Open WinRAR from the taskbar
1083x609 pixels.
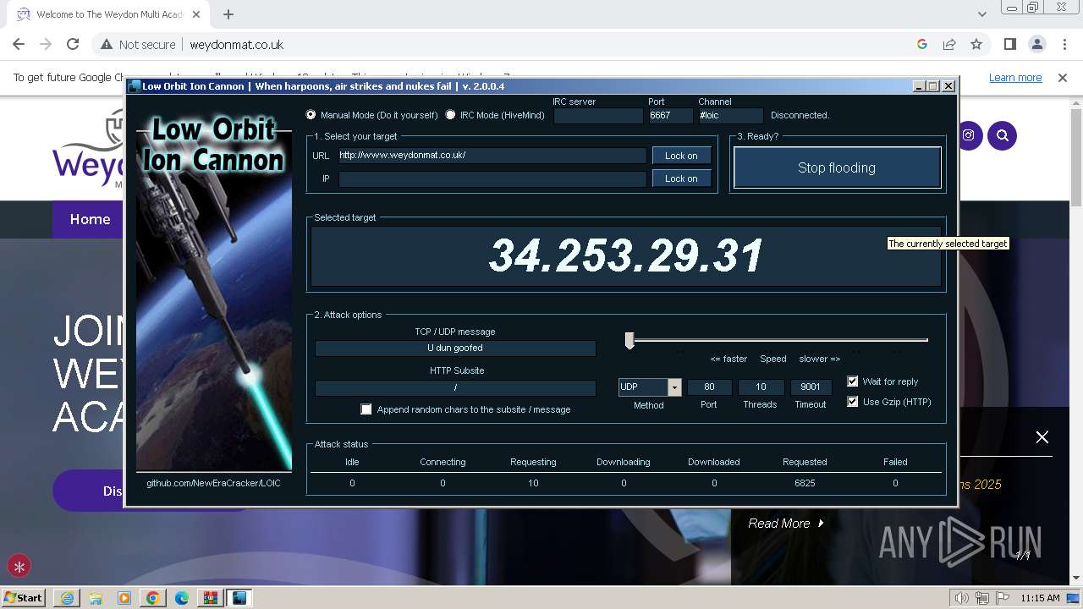click(210, 598)
